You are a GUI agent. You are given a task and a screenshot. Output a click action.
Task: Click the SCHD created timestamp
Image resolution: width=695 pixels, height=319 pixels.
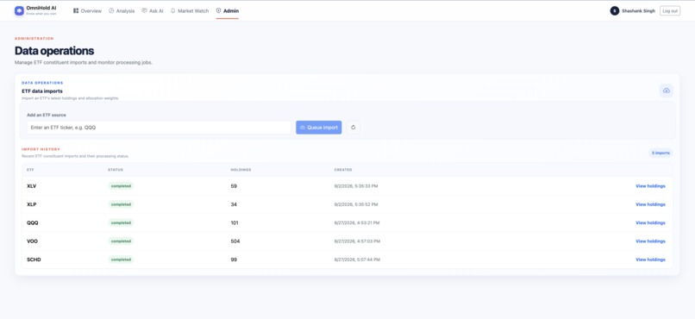coord(357,260)
